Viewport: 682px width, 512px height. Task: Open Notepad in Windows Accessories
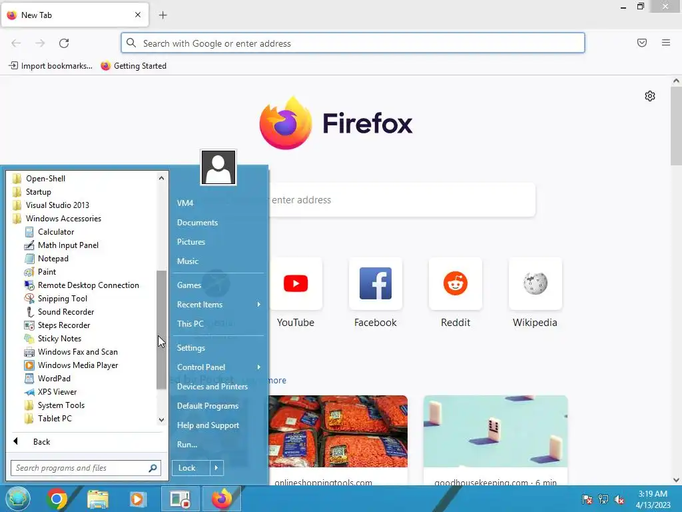(47, 259)
